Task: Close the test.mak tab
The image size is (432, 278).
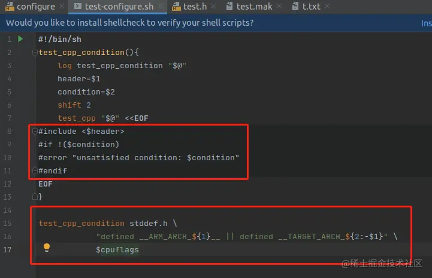Action: tap(279, 6)
